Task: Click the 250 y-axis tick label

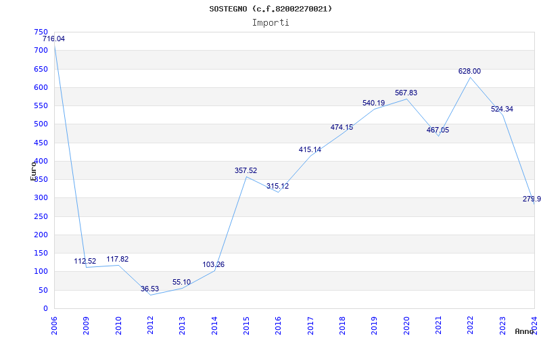Action: pos(41,216)
